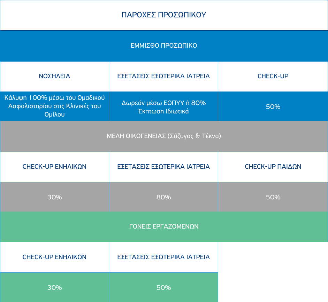This screenshot has height=302, width=328.
Task: Select the ΕΜΜΙΣΘΟ ΠΡΟΣΩΠΙΚΟ section header
Action: 164,46
